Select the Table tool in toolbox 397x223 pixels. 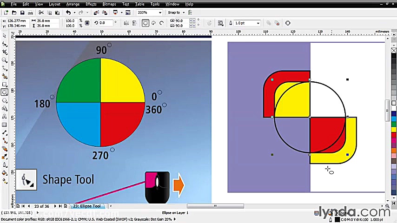click(4, 125)
